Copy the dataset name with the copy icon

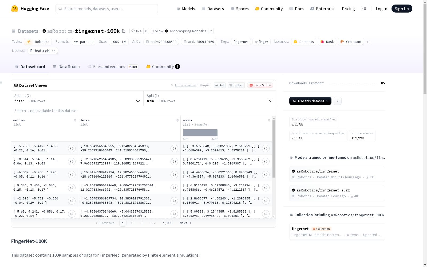[123, 31]
